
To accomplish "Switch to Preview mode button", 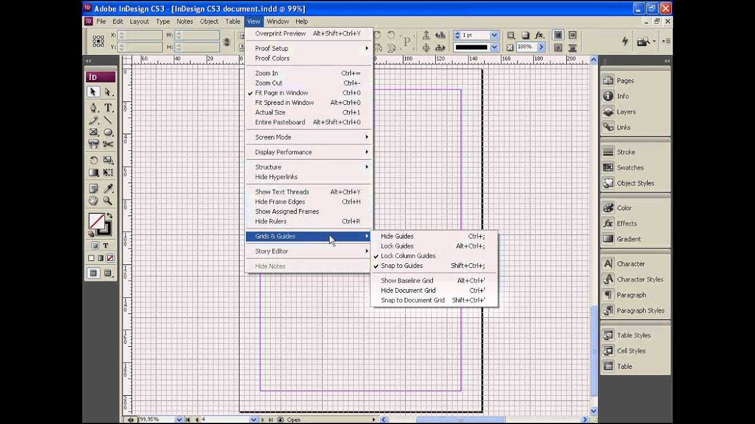I will pos(108,273).
